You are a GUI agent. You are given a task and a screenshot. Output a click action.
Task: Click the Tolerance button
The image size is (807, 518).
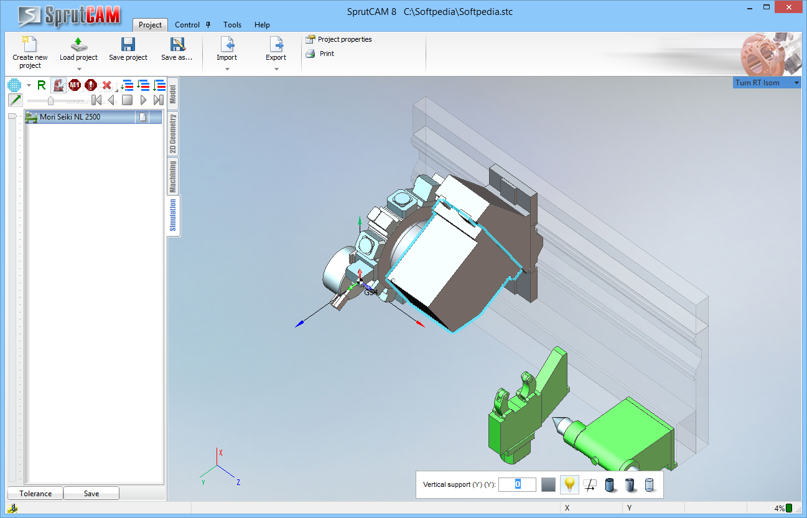[x=35, y=494]
